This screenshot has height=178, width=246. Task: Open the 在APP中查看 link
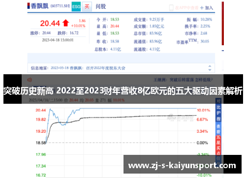coord(186,8)
